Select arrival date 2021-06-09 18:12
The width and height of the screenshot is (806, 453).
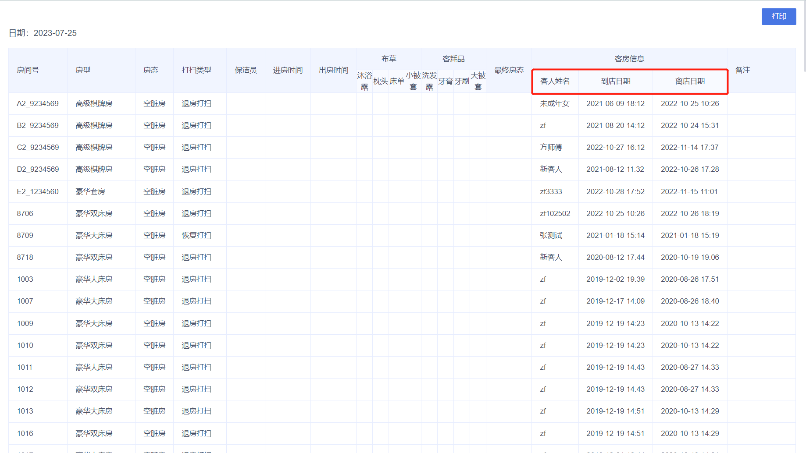click(x=616, y=103)
